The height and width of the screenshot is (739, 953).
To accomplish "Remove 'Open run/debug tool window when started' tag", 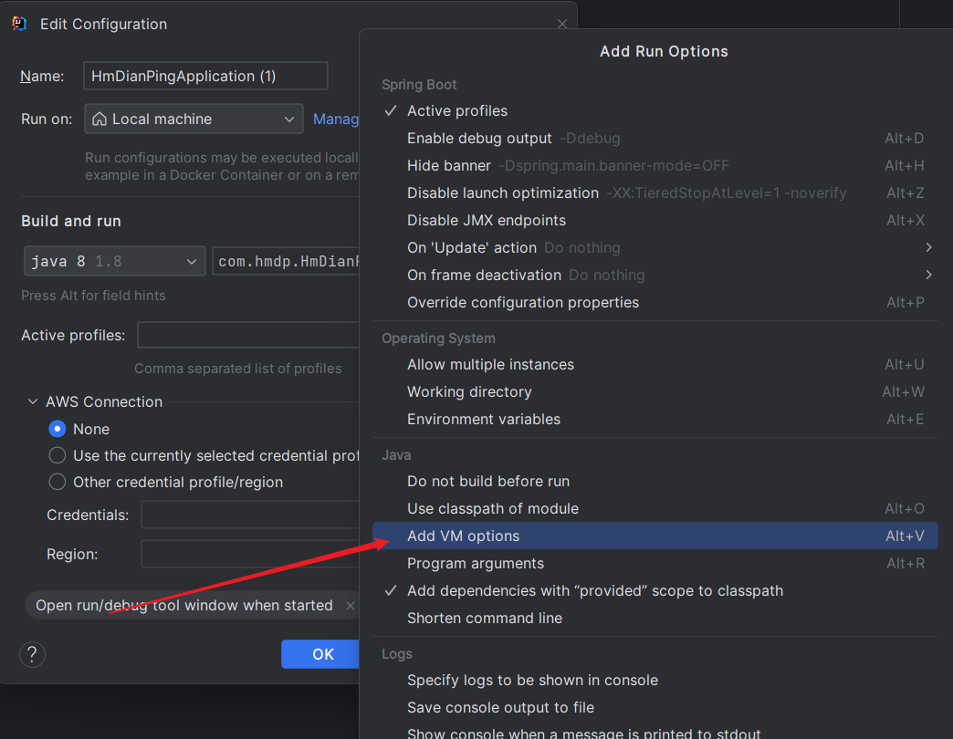I will (x=351, y=606).
